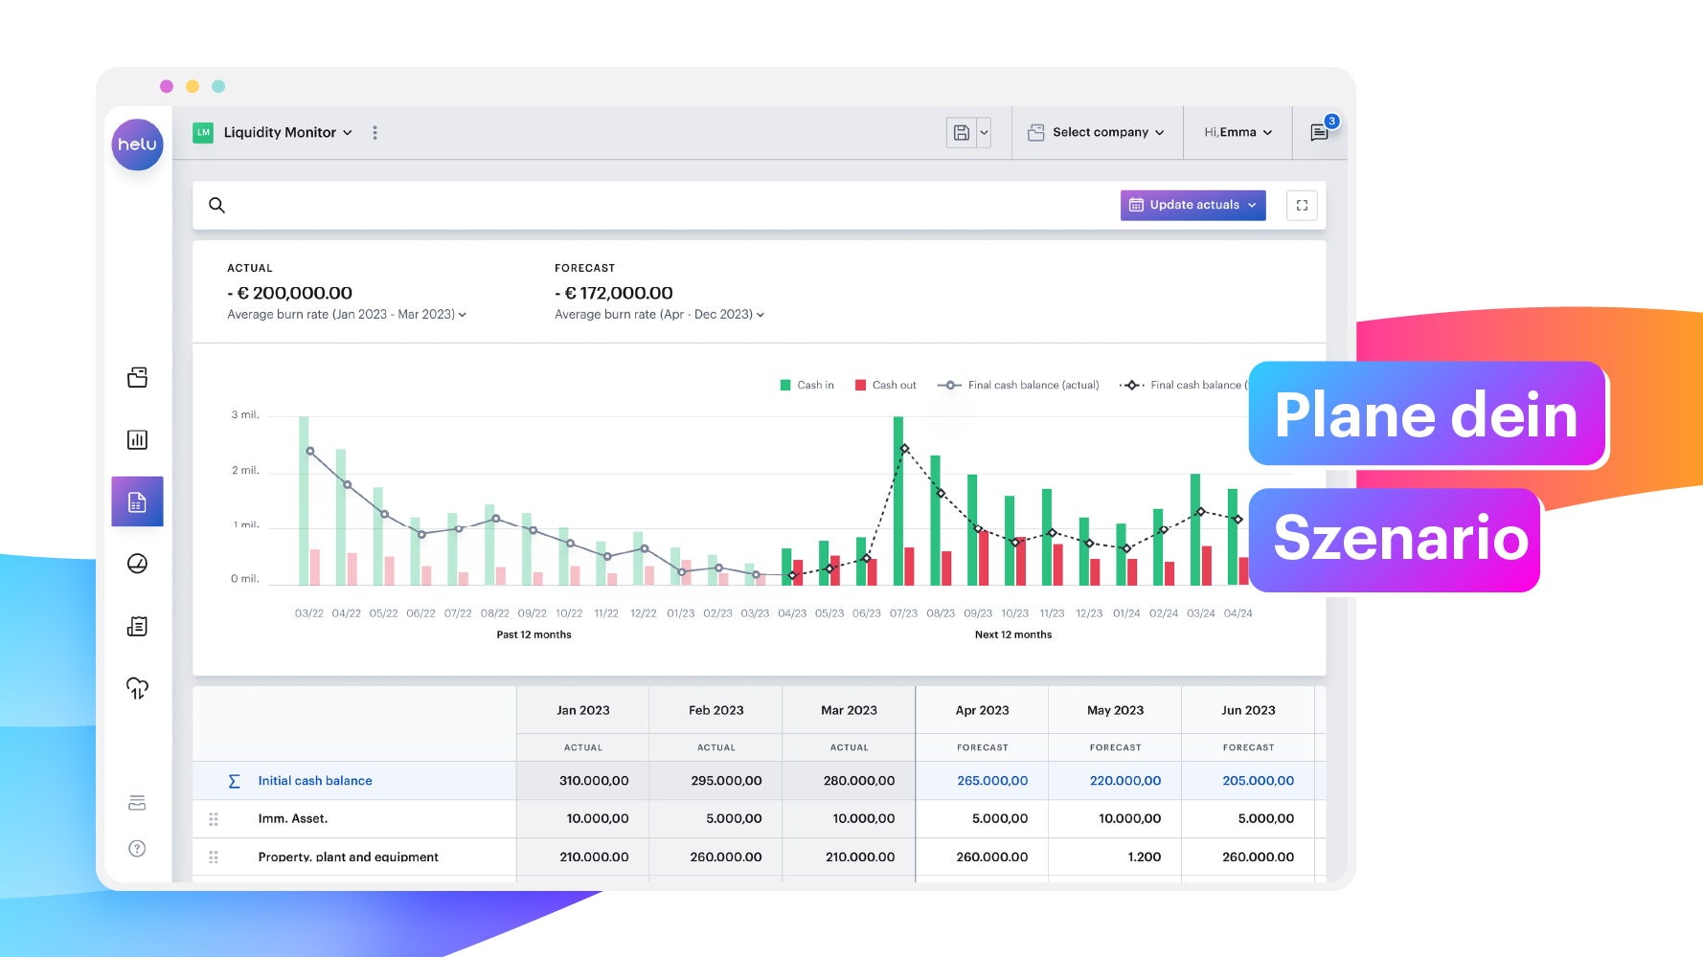Toggle Cash in legend series

(x=806, y=385)
